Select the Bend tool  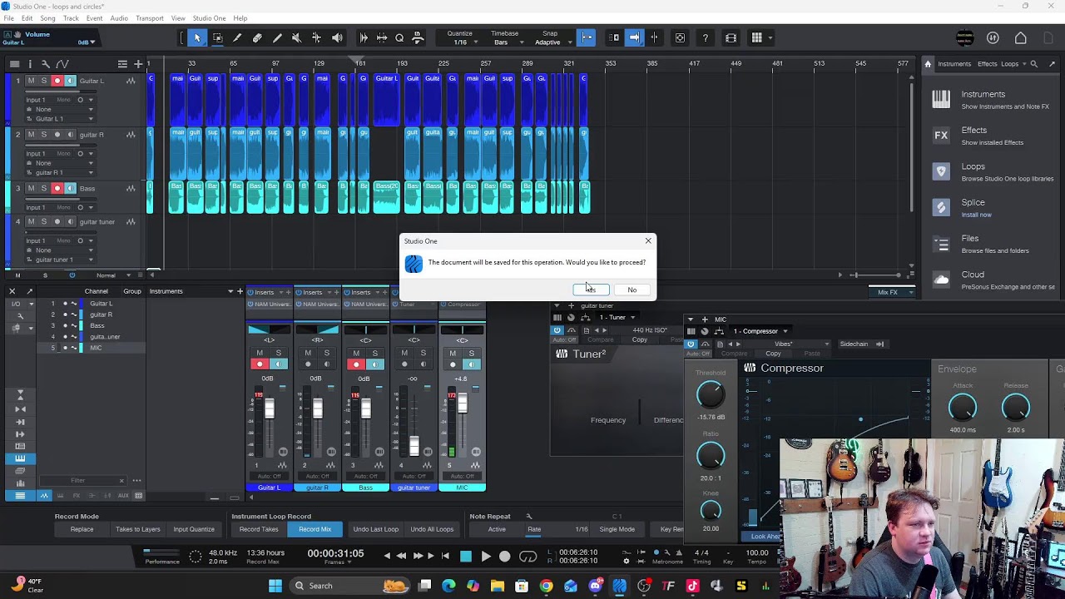[x=316, y=37]
